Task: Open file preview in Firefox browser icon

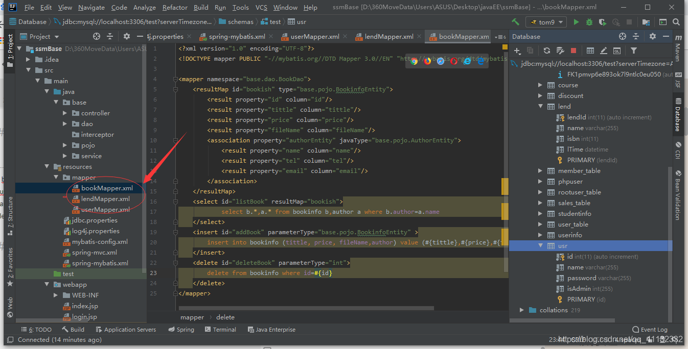Action: click(427, 61)
